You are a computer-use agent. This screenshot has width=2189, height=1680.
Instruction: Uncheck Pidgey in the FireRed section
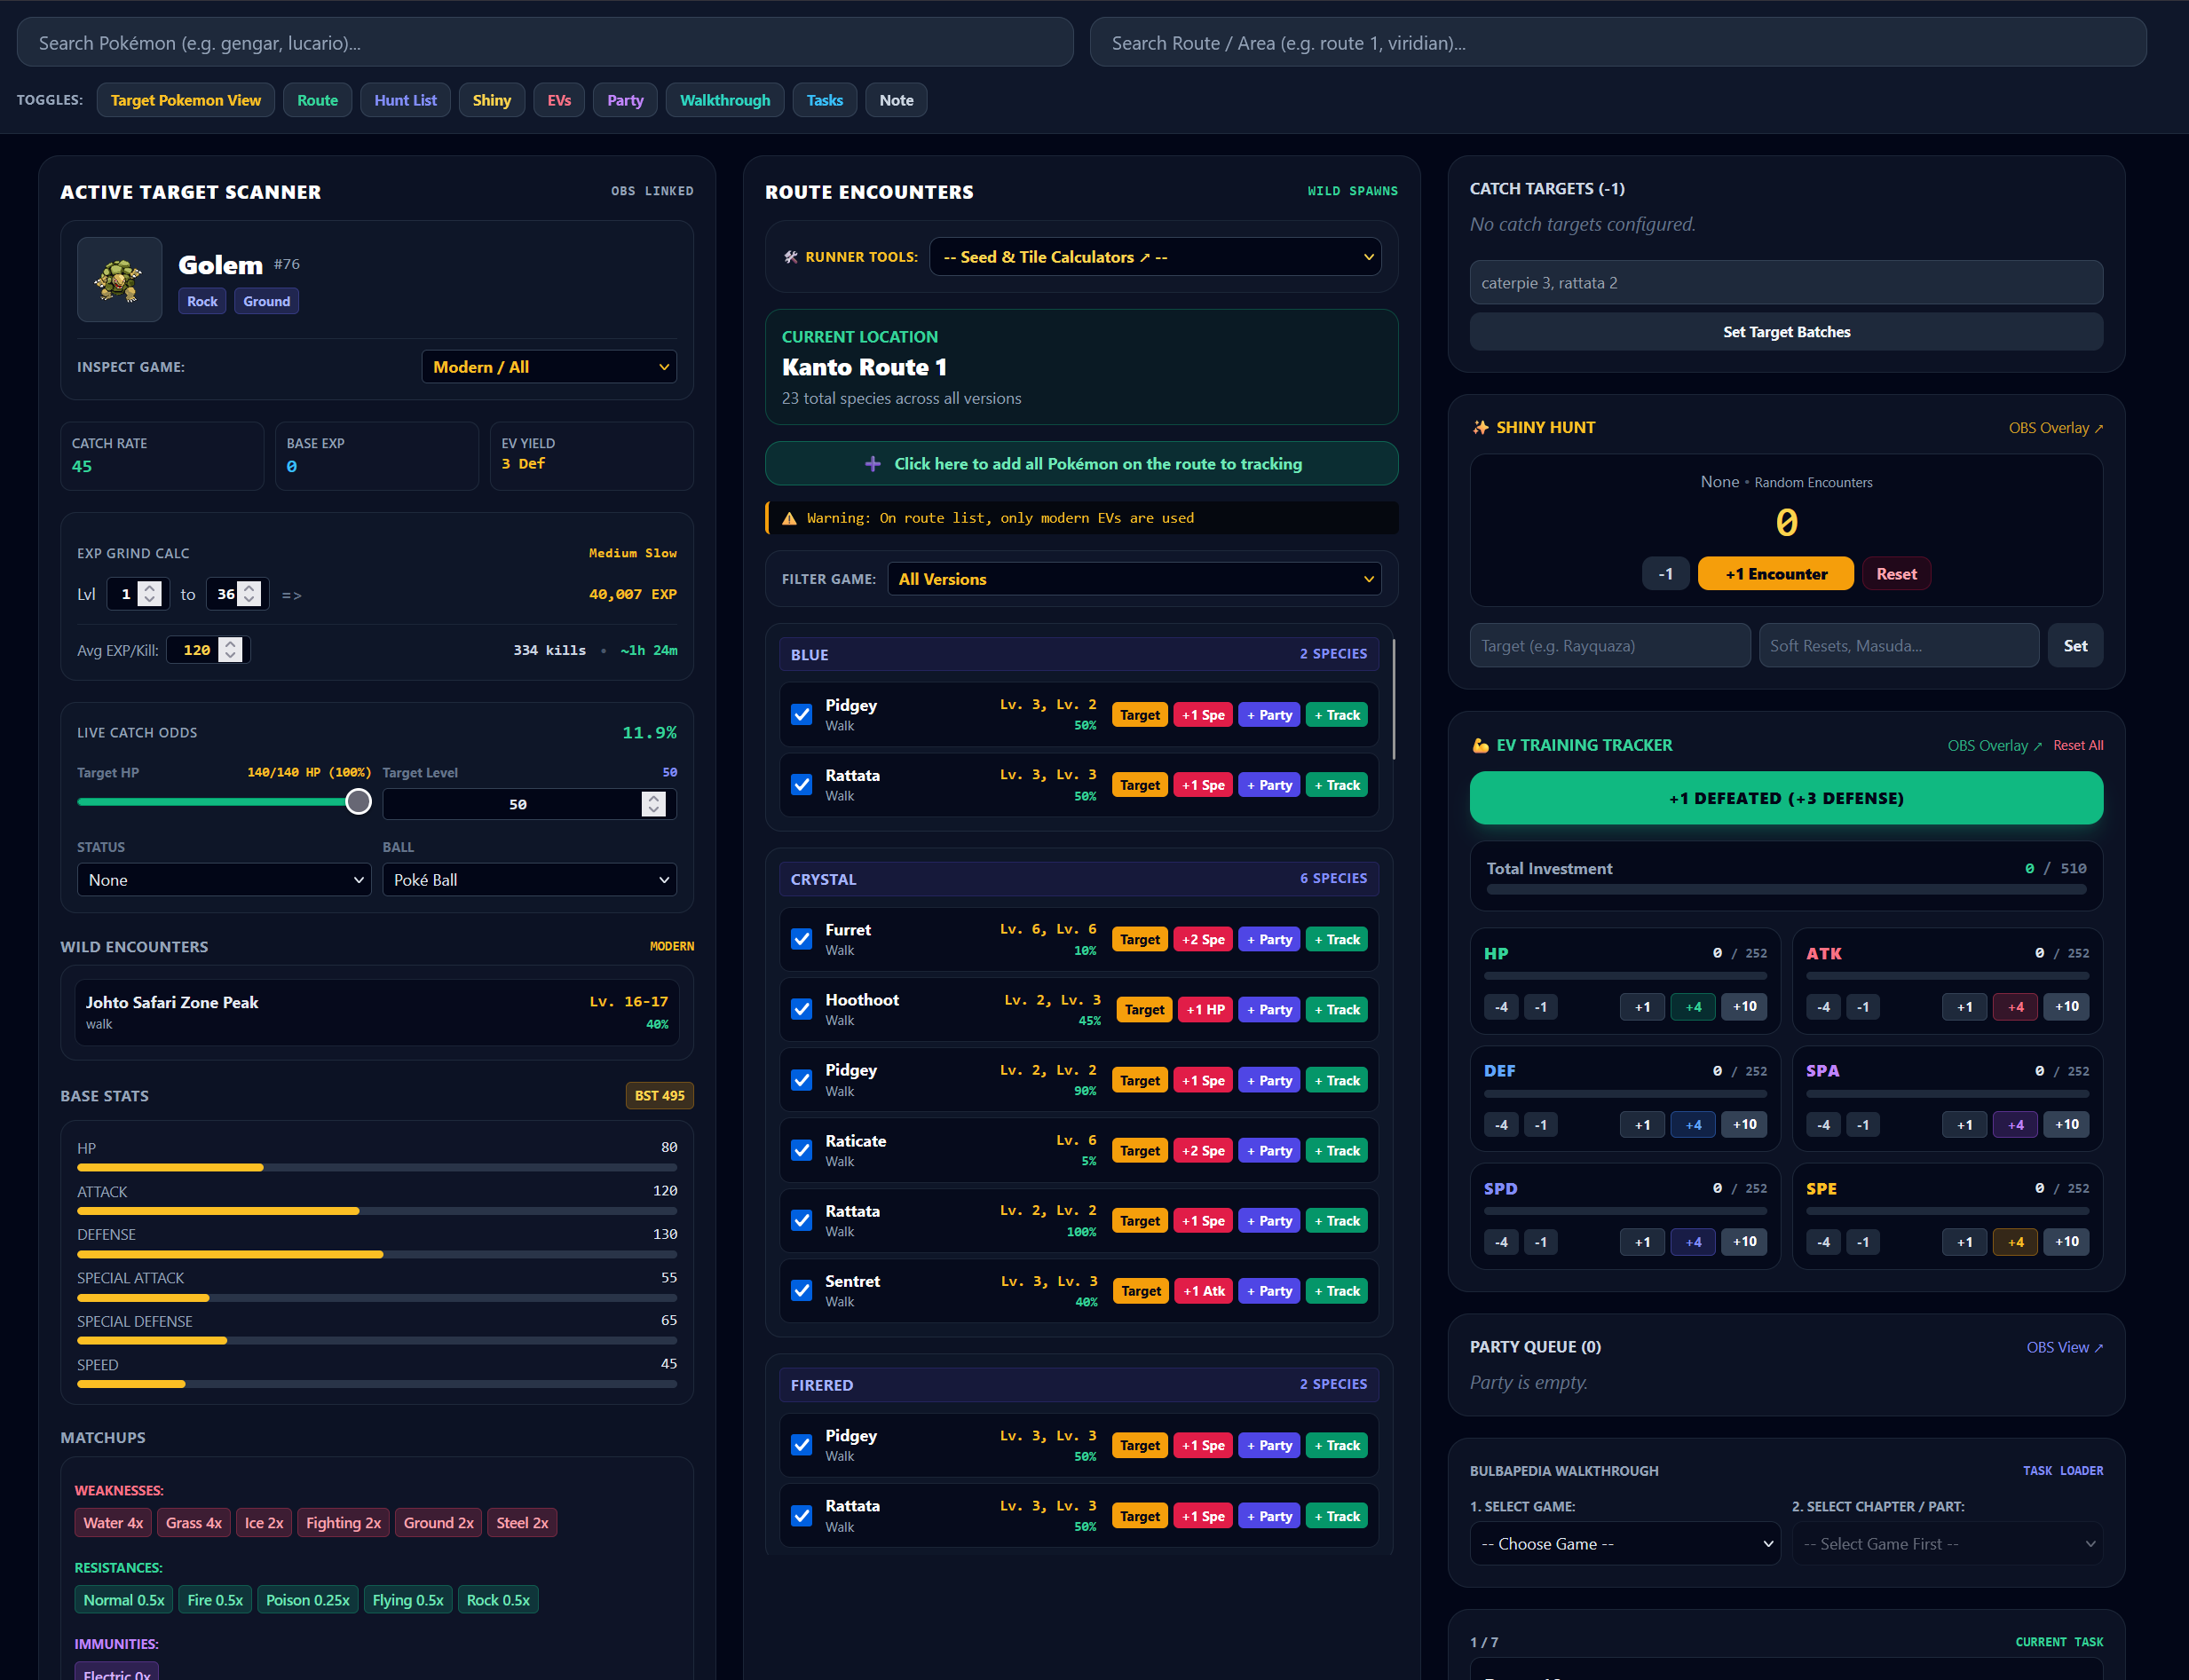tap(801, 1445)
